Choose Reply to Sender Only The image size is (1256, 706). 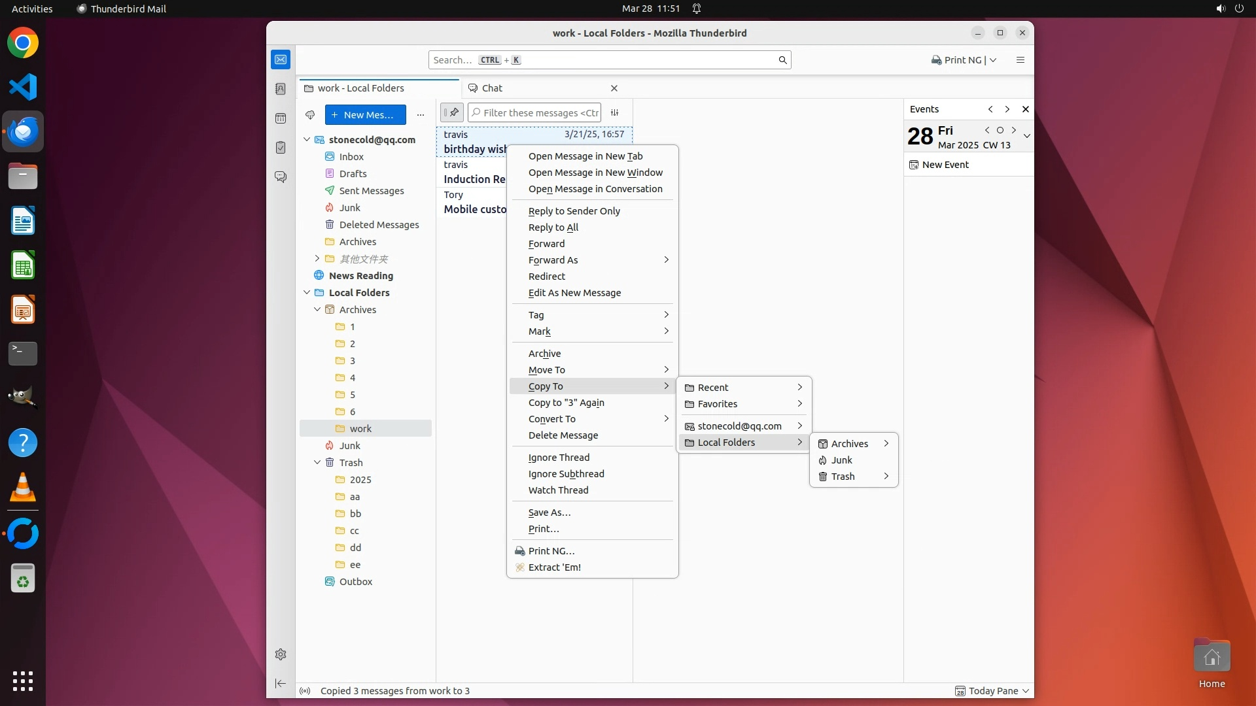574,211
